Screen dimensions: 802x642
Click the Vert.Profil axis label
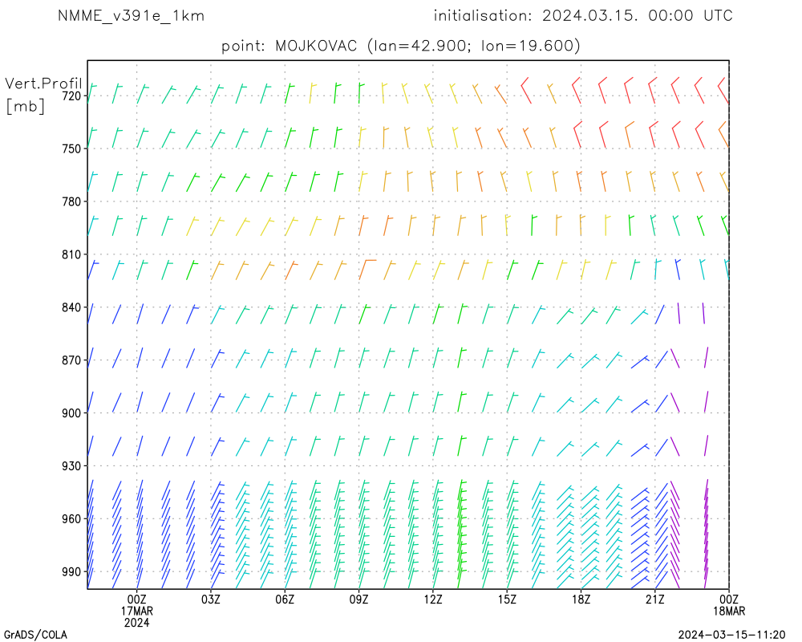click(x=43, y=83)
